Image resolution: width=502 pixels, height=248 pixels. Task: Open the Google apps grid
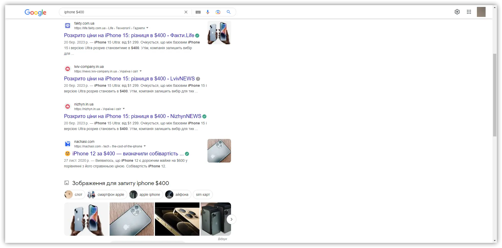click(x=469, y=12)
